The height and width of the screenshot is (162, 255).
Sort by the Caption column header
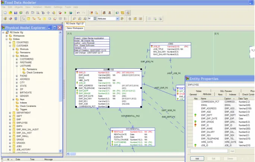pyautogui.click(x=230, y=99)
